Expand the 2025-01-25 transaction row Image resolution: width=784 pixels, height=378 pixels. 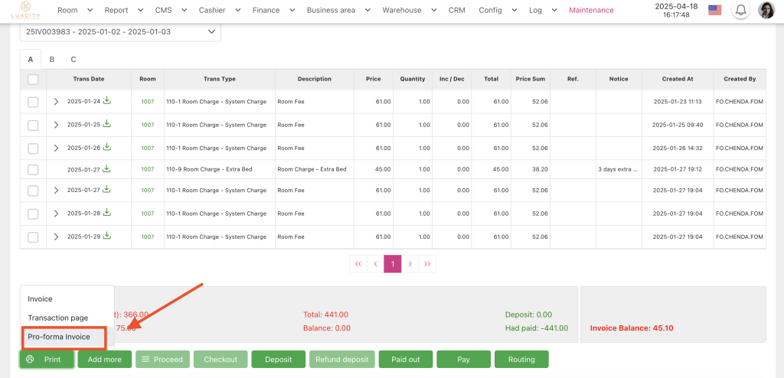(56, 125)
